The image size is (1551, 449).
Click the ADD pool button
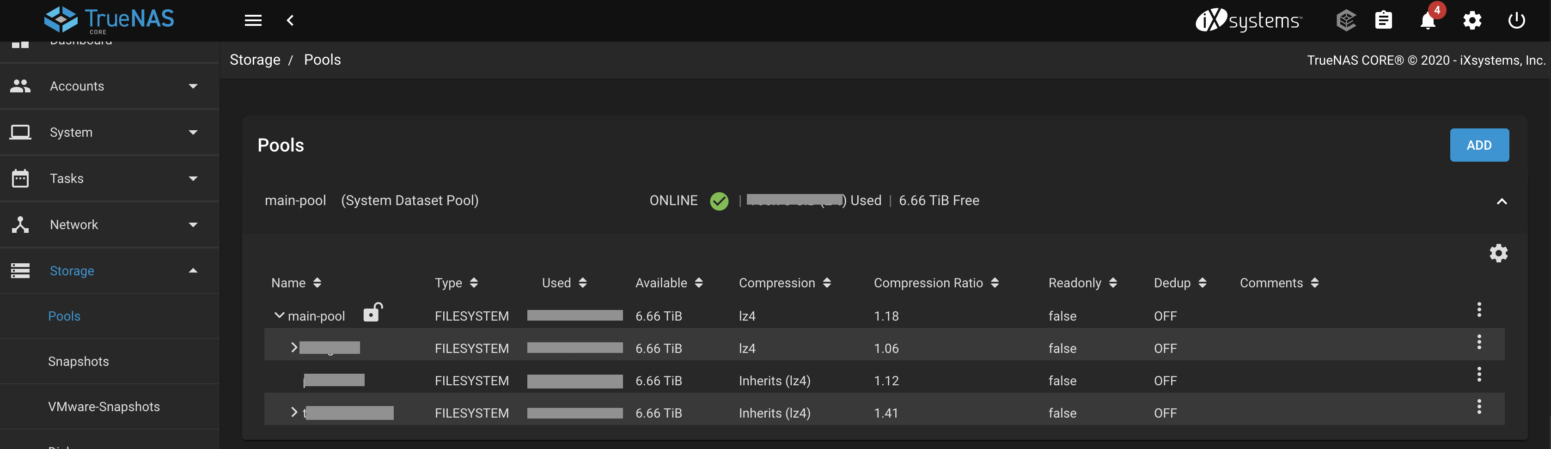(1479, 145)
